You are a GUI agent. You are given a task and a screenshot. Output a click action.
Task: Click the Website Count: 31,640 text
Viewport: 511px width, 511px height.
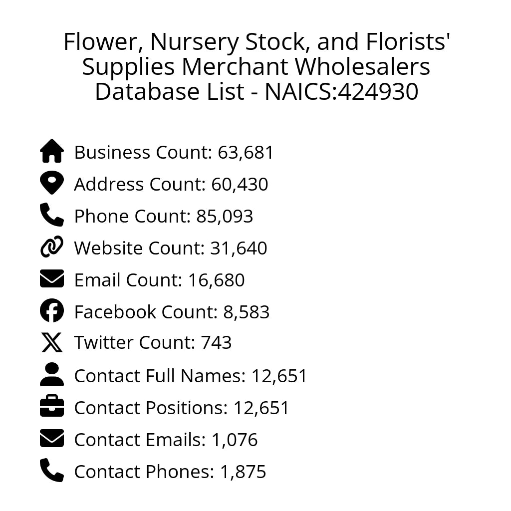point(170,248)
